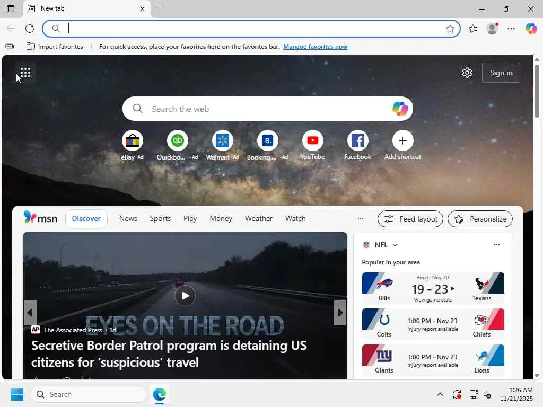The image size is (543, 407).
Task: Click the sync update tray icon
Action: point(457,394)
